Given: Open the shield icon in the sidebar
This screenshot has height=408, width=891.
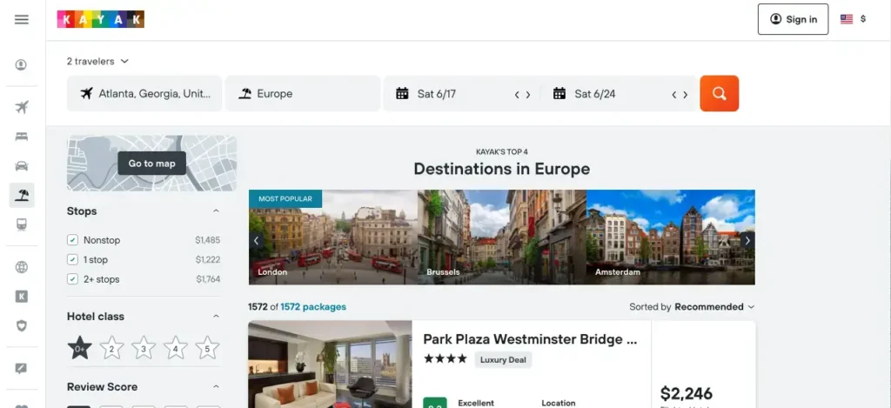Looking at the screenshot, I should 22,325.
